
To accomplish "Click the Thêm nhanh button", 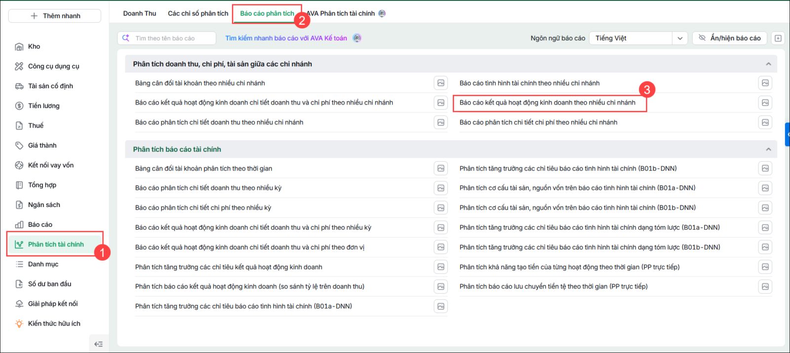I will (x=55, y=16).
